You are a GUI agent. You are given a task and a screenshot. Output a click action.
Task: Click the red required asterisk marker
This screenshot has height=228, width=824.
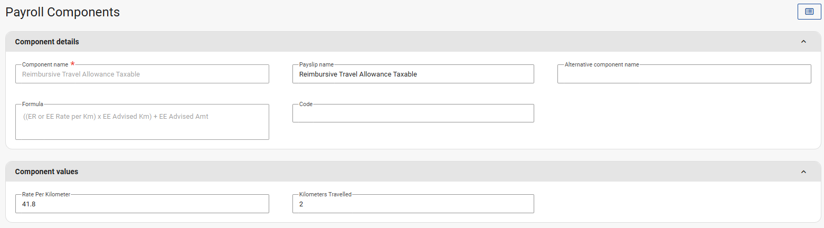click(x=73, y=64)
